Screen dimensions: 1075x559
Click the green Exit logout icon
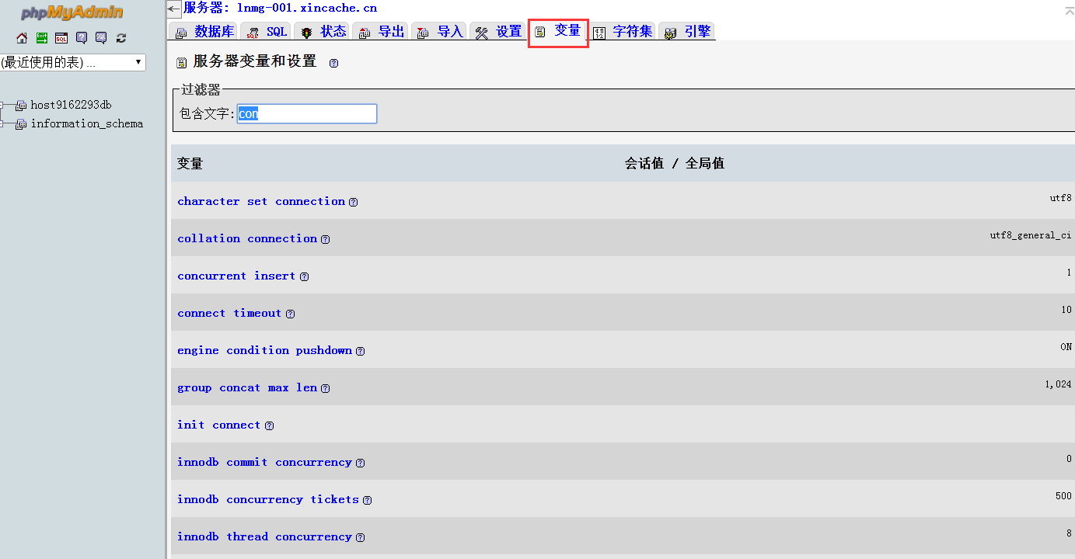tap(42, 38)
